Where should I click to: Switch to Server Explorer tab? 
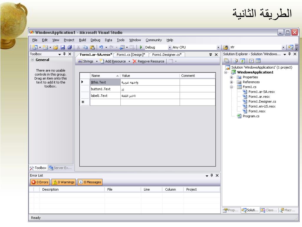pyautogui.click(x=60, y=168)
